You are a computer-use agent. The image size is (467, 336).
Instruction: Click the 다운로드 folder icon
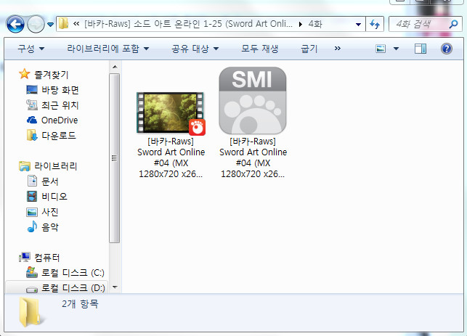(32, 136)
